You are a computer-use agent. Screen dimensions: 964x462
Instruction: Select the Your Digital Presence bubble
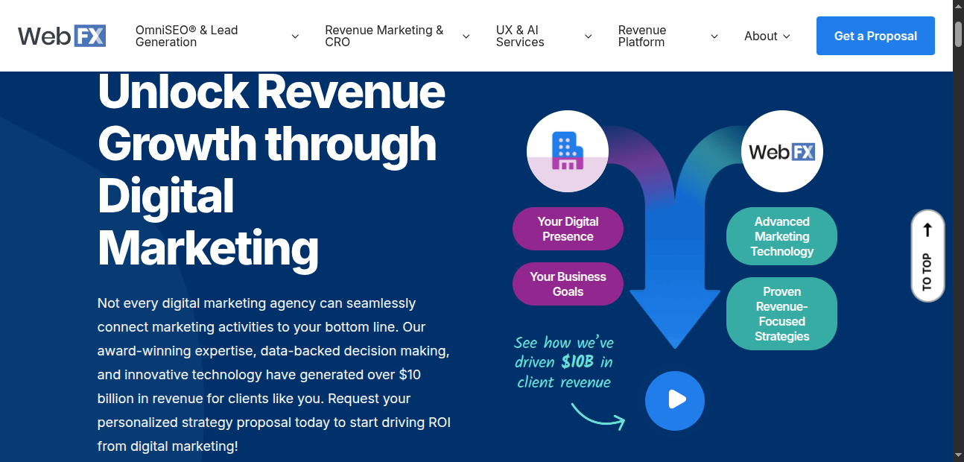568,229
